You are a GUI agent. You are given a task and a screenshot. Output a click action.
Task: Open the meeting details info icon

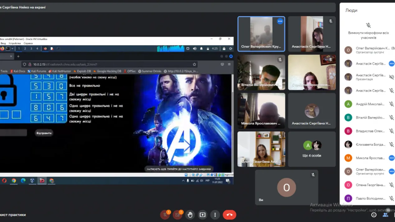[x=374, y=215]
